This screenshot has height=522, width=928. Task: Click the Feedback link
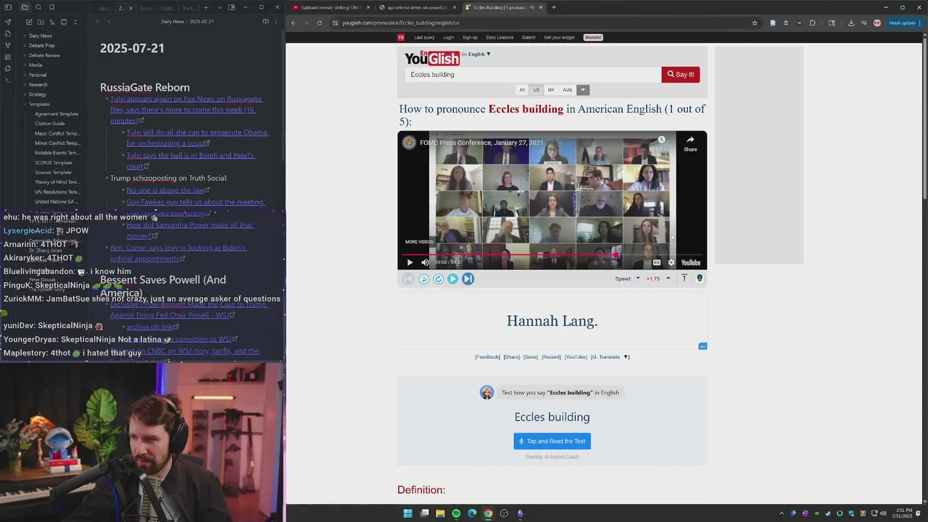coord(487,357)
